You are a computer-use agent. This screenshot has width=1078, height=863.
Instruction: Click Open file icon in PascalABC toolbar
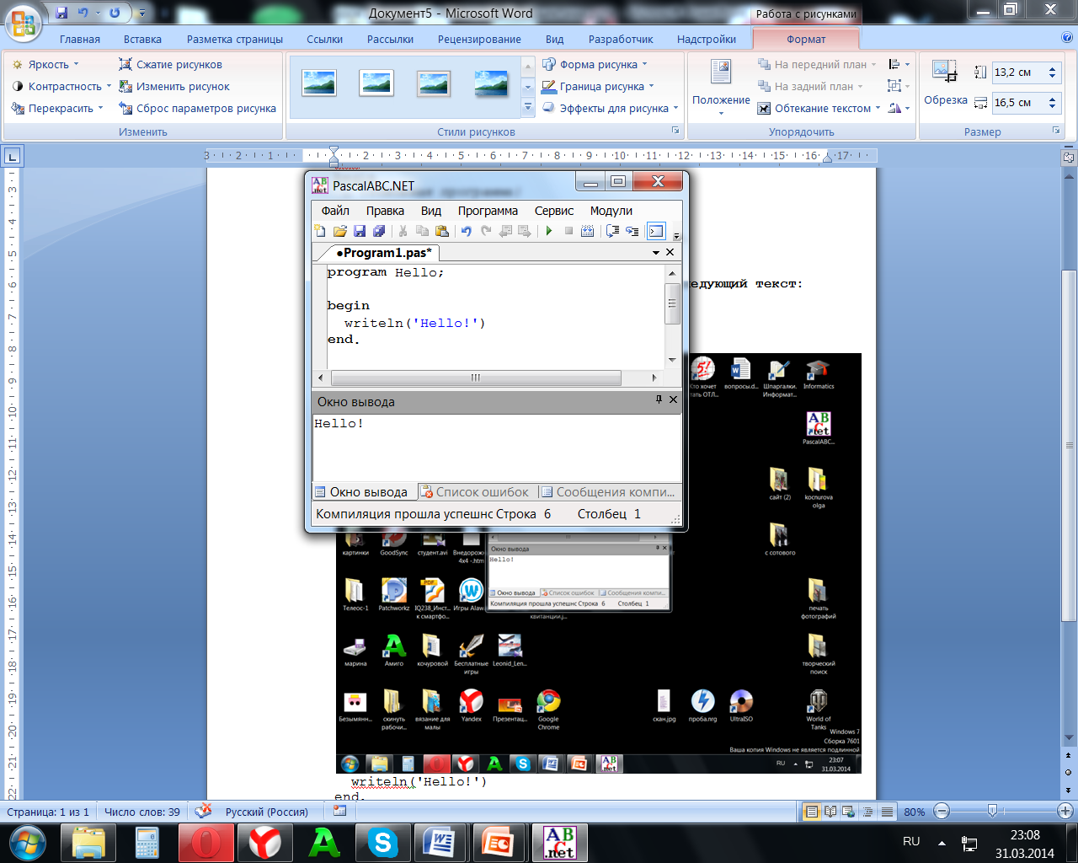[x=339, y=231]
